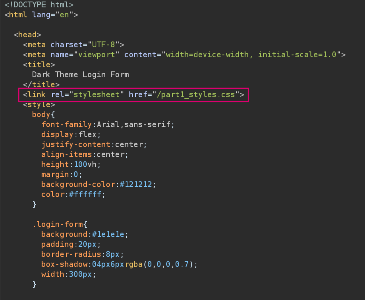Click the closing </title> tag

click(41, 85)
